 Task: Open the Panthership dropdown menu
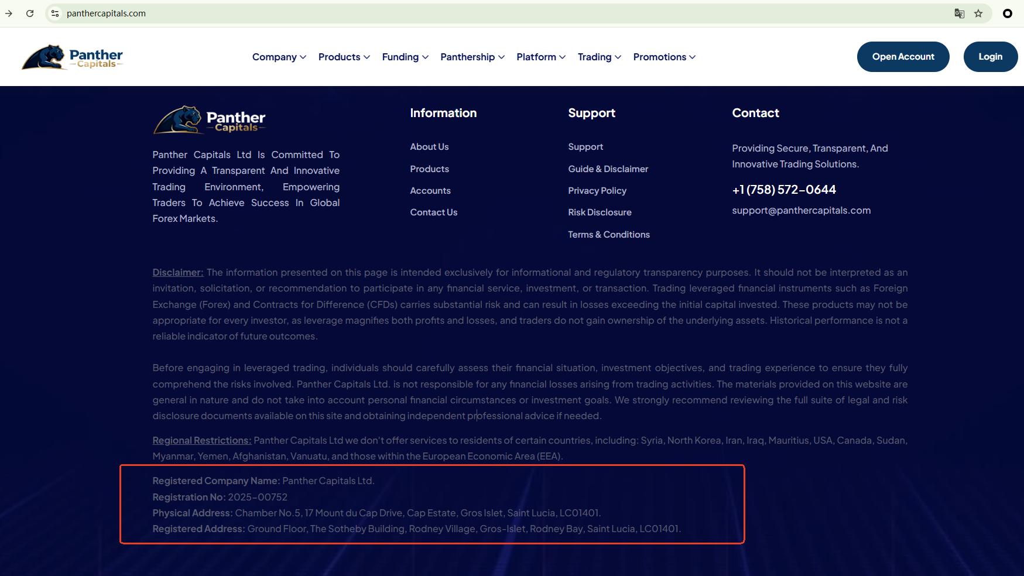tap(472, 57)
